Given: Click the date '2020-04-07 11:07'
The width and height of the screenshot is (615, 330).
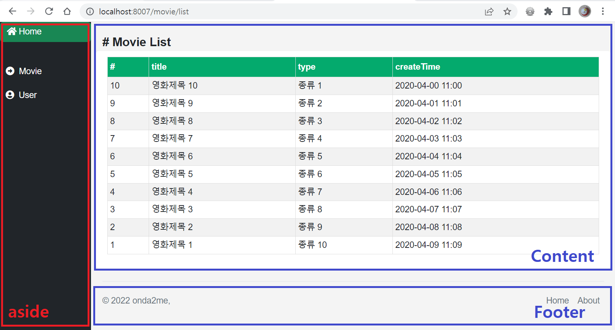Looking at the screenshot, I should [428, 209].
